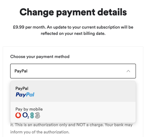This screenshot has width=147, height=137.
Task: Click the selected 'PayPal' value in field
Action: point(21,71)
